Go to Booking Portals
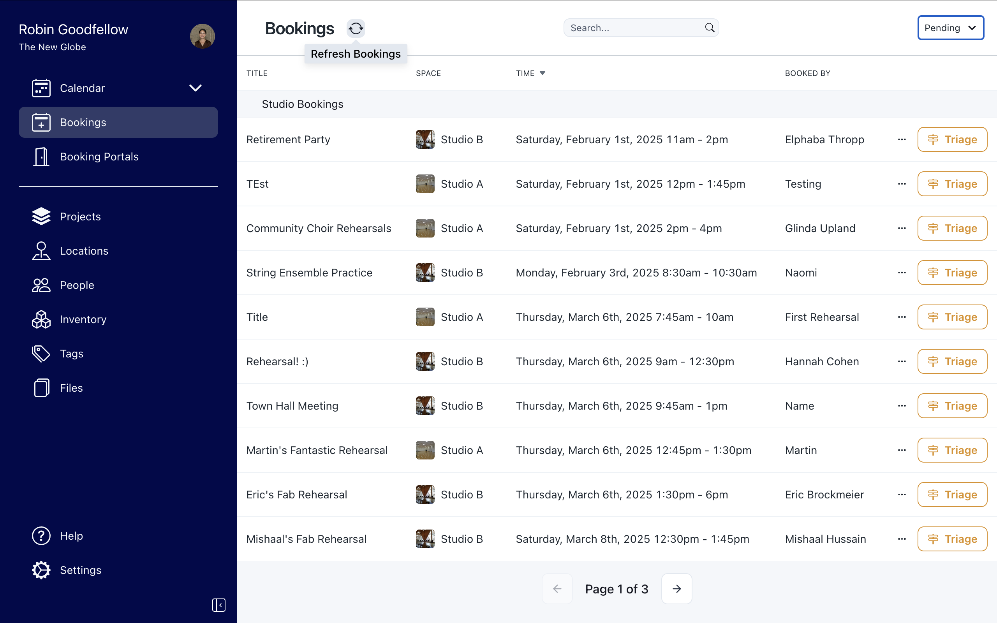 [99, 157]
